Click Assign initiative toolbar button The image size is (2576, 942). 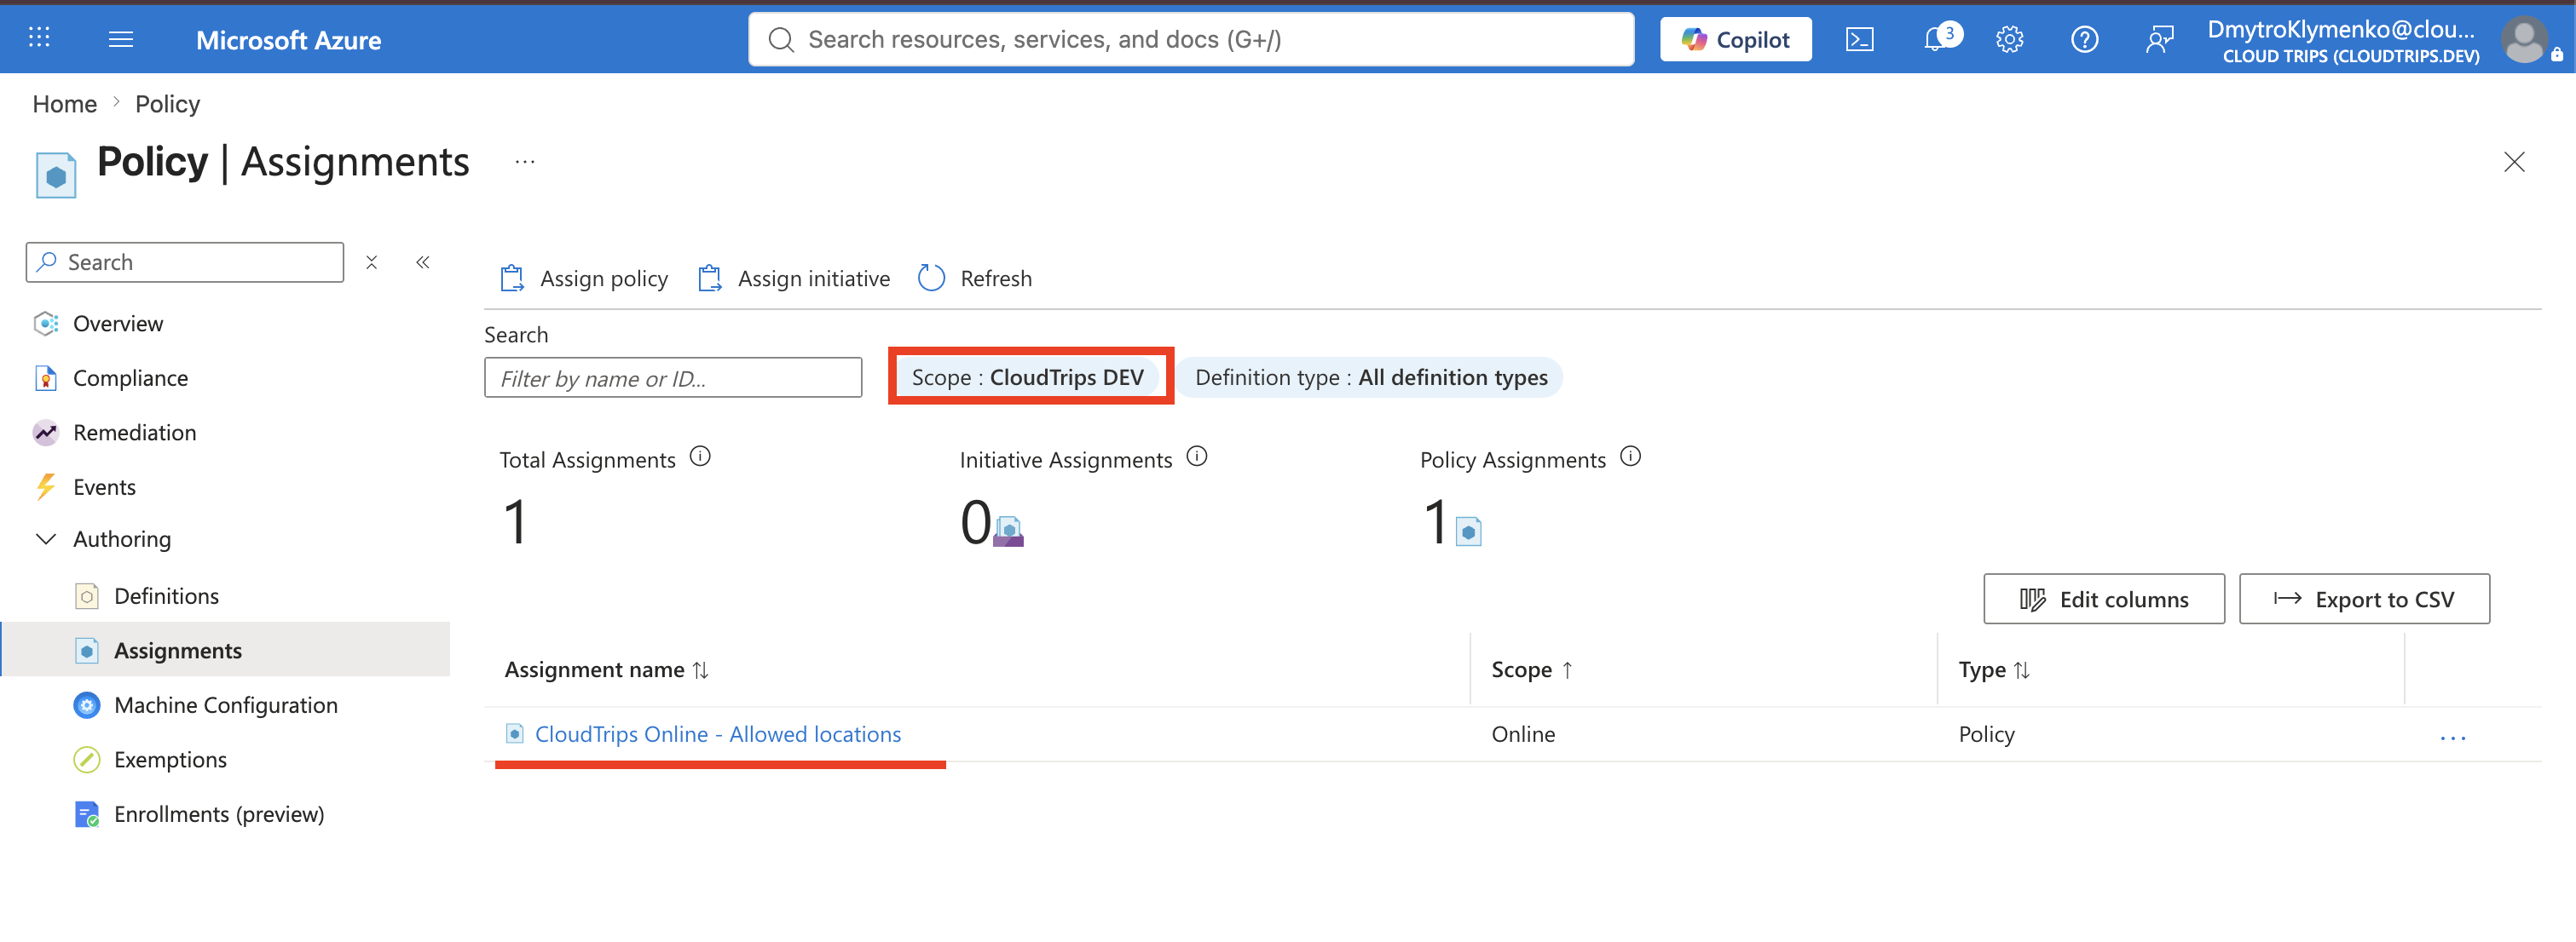point(794,279)
